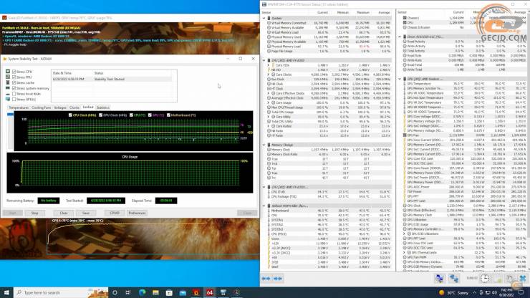Collapse the System sensor group in HWiNFO
Viewport: 530px width, 298px height.
tap(264, 18)
